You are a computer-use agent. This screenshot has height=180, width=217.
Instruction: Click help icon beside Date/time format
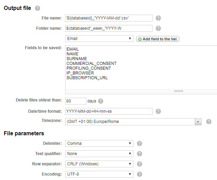click(158, 111)
